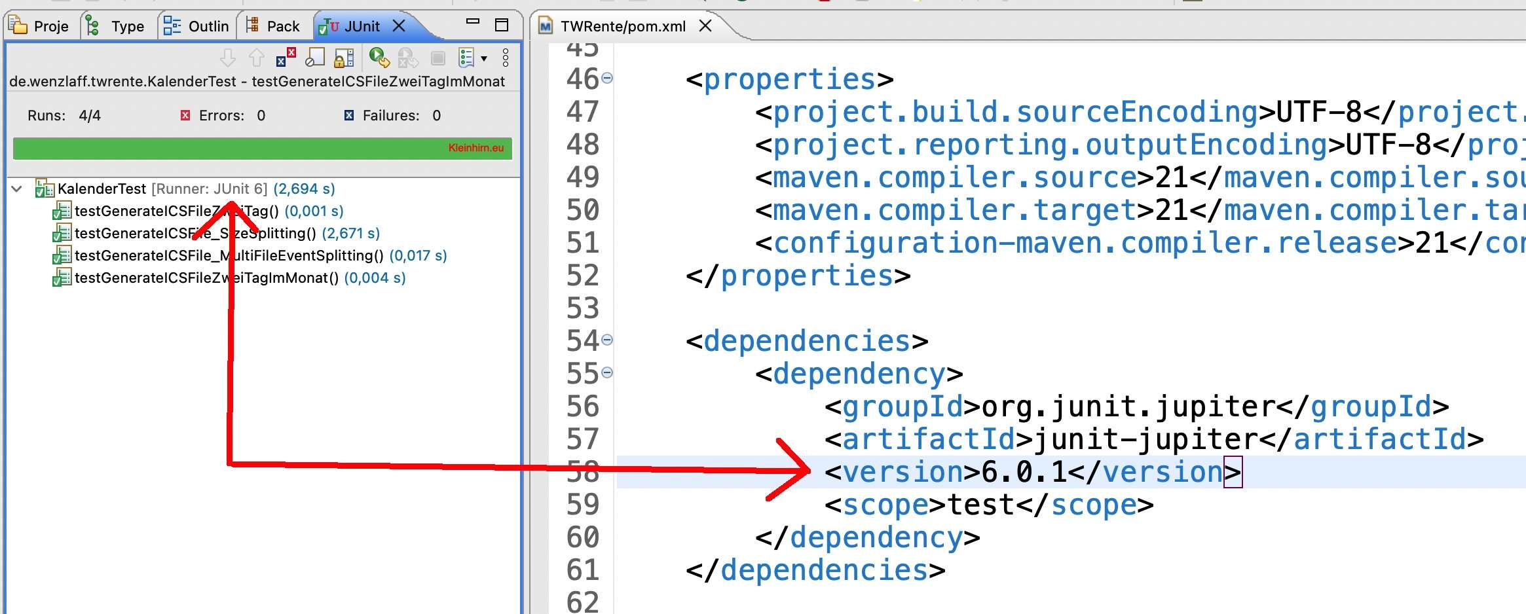
Task: Fold the dependencies block at line 54
Action: click(607, 340)
